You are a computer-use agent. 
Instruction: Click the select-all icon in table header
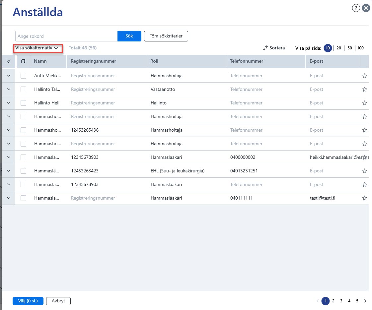23,61
